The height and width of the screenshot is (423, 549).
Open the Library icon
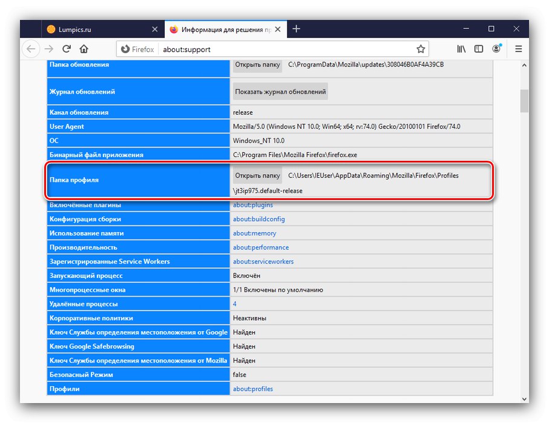click(461, 49)
